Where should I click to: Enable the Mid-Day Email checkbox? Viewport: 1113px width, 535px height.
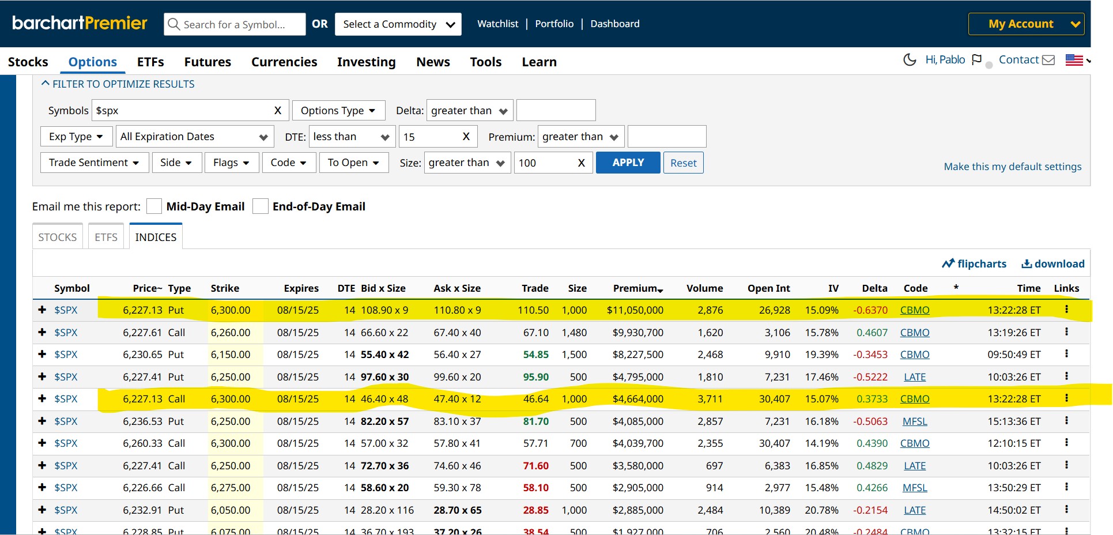click(x=154, y=206)
